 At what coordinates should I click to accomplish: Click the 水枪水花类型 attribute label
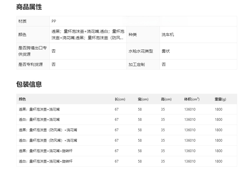pyautogui.click(x=141, y=51)
